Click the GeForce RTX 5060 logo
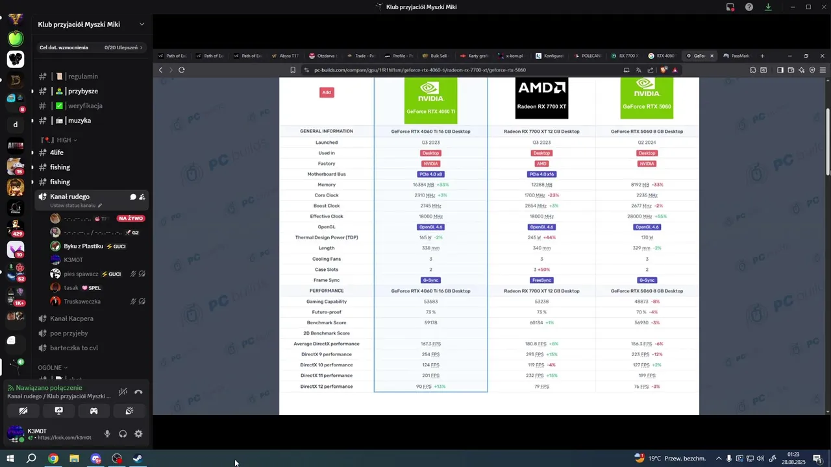 (647, 99)
